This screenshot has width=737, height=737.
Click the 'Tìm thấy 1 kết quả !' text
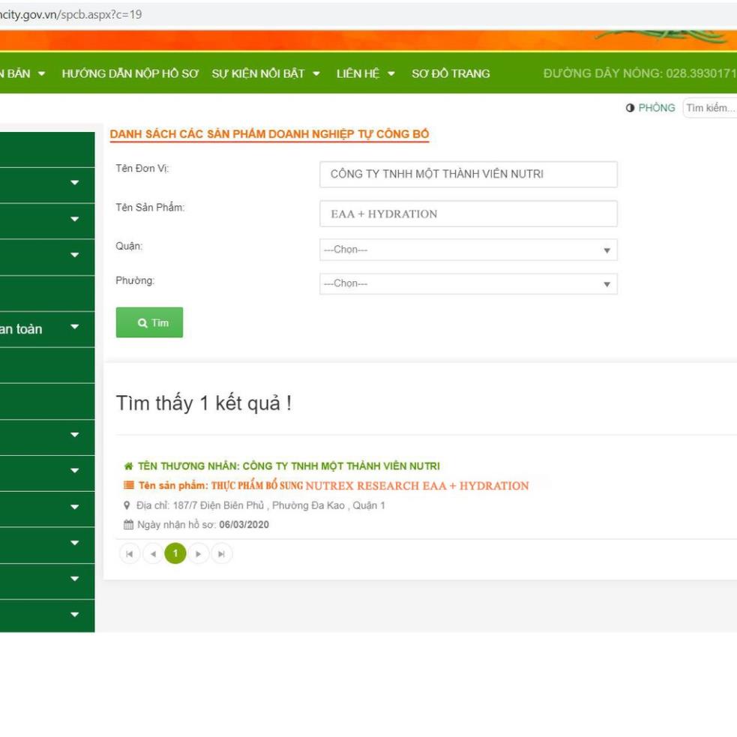click(x=203, y=403)
